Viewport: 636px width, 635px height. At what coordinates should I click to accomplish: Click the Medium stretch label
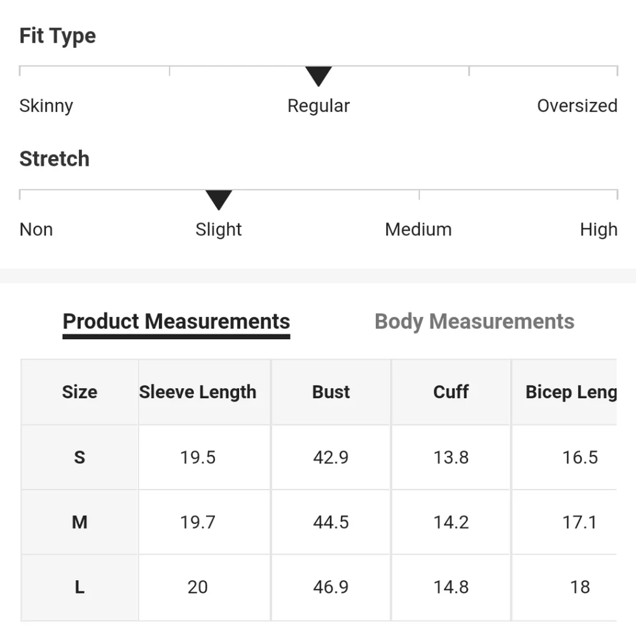418,229
